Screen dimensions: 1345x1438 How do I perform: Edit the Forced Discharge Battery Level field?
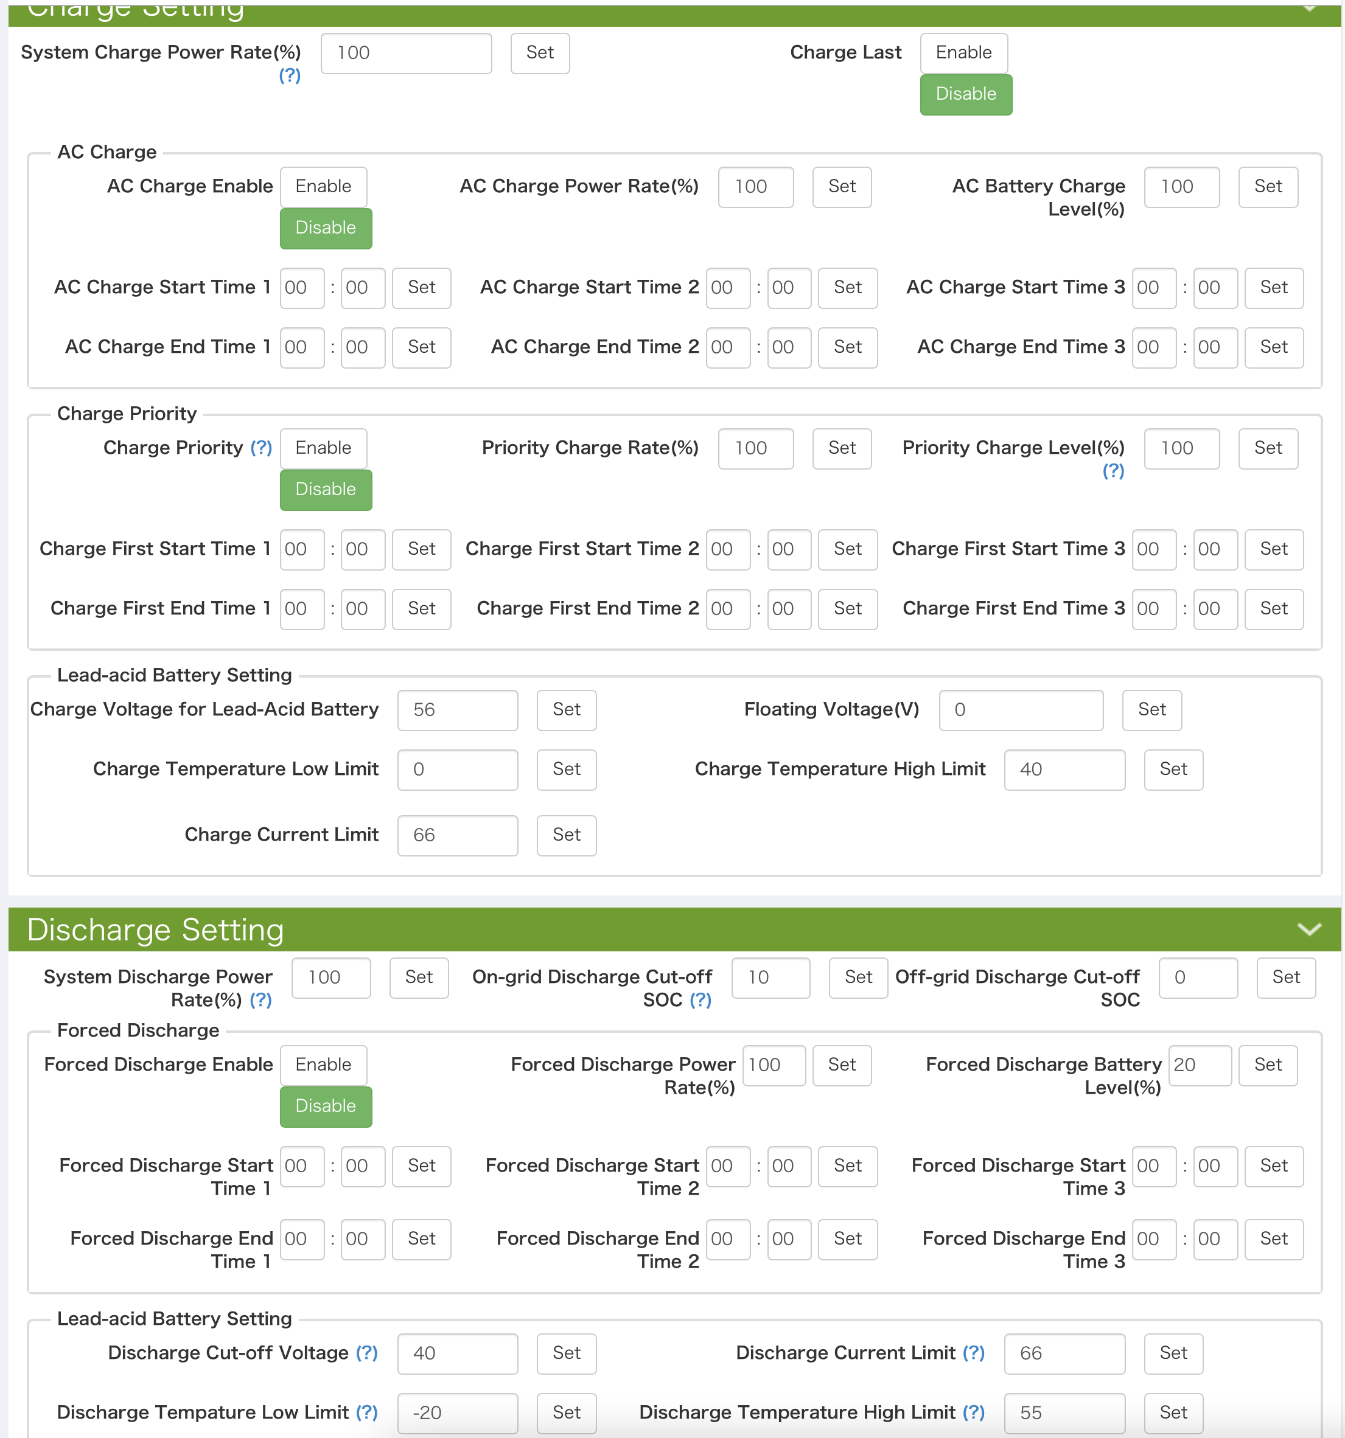click(1200, 1065)
